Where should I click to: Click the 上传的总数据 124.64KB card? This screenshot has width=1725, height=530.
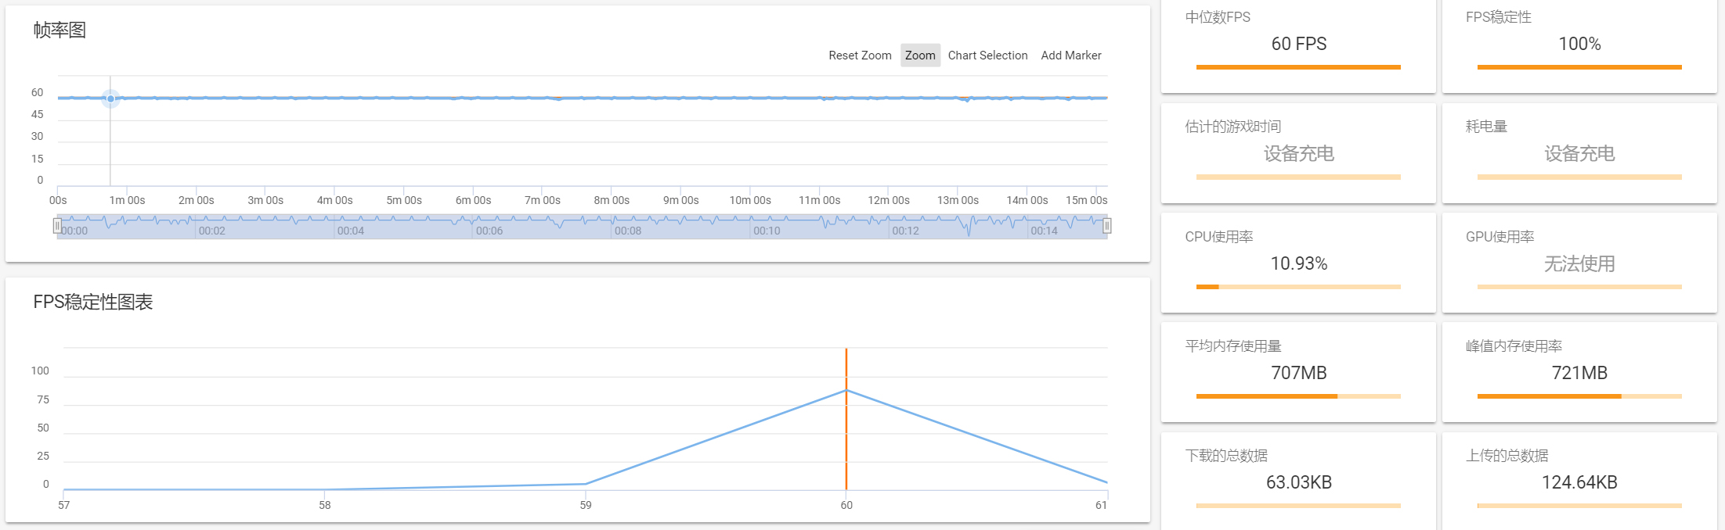[1579, 482]
